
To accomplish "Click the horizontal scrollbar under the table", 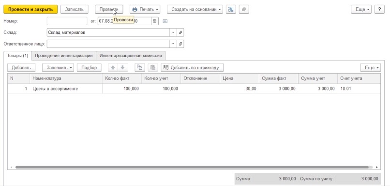I will (x=192, y=167).
